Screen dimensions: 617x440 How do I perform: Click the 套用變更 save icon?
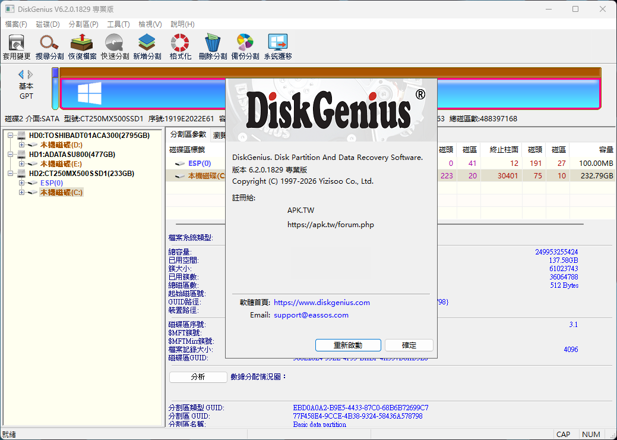pyautogui.click(x=17, y=46)
